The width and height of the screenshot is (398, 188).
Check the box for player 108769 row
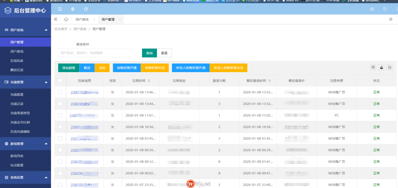[60, 104]
